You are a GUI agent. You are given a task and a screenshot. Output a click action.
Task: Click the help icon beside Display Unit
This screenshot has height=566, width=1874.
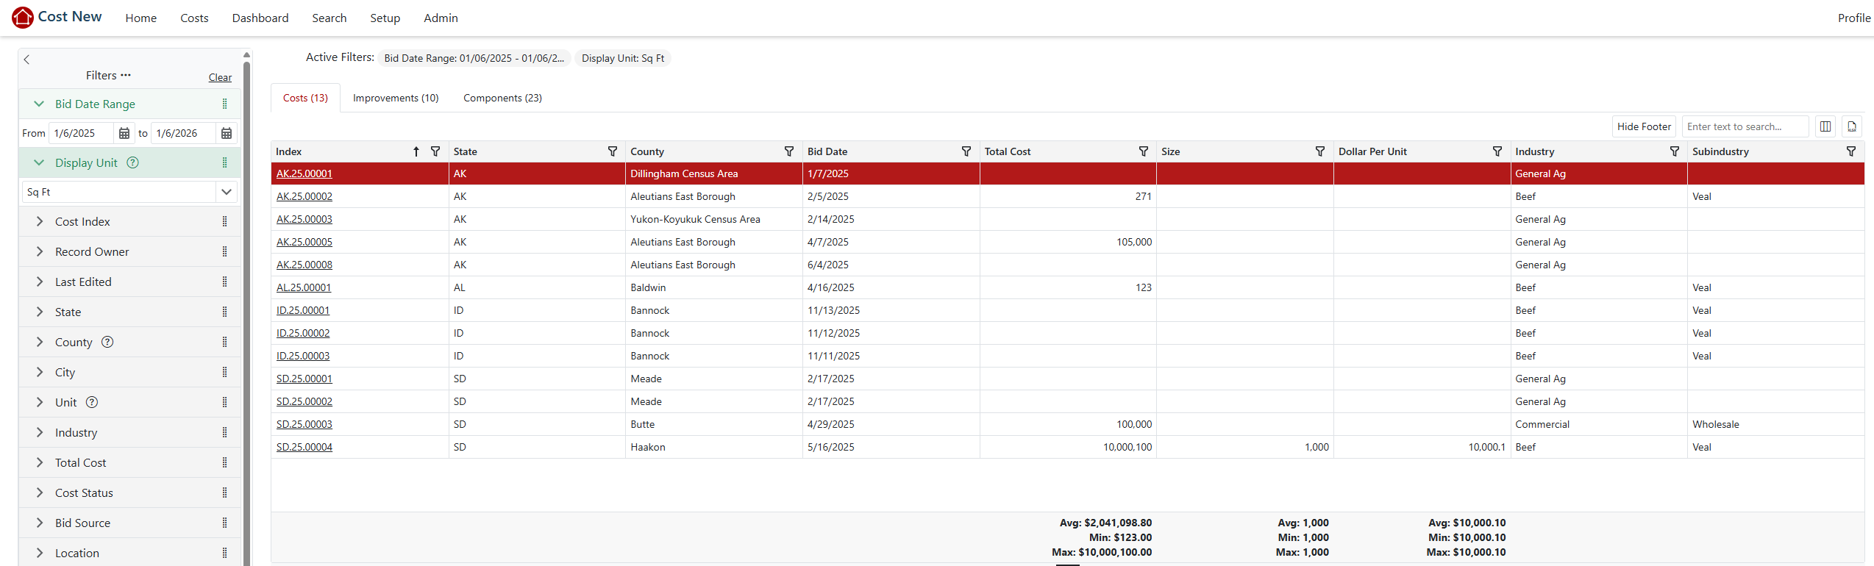click(133, 162)
